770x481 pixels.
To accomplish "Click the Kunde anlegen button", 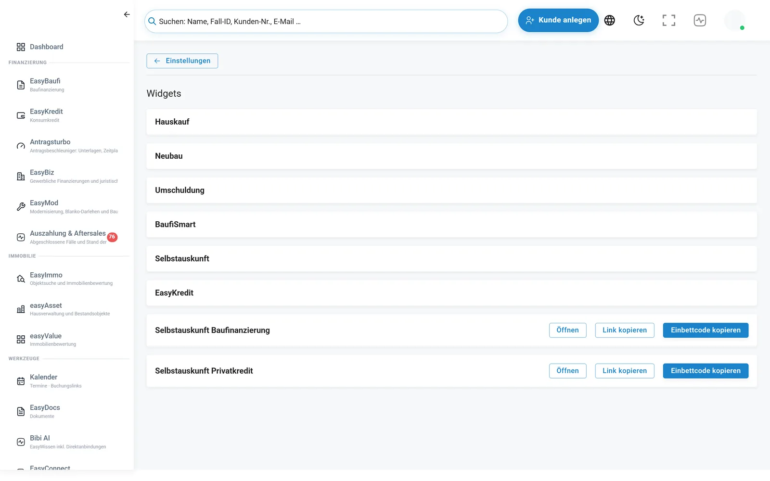I will pos(558,20).
